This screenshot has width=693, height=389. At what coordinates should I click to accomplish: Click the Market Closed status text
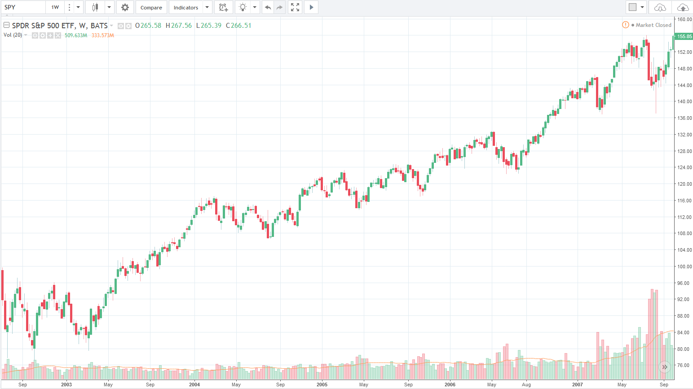653,25
